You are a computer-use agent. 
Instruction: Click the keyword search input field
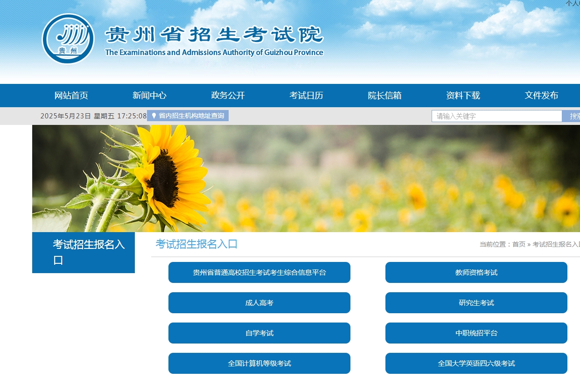pyautogui.click(x=496, y=116)
